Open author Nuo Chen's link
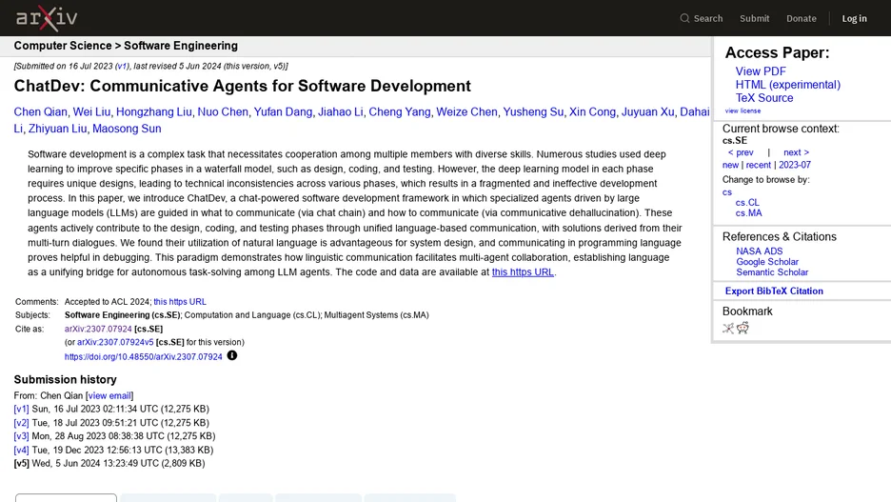Screen dimensions: 891x502 [223, 112]
